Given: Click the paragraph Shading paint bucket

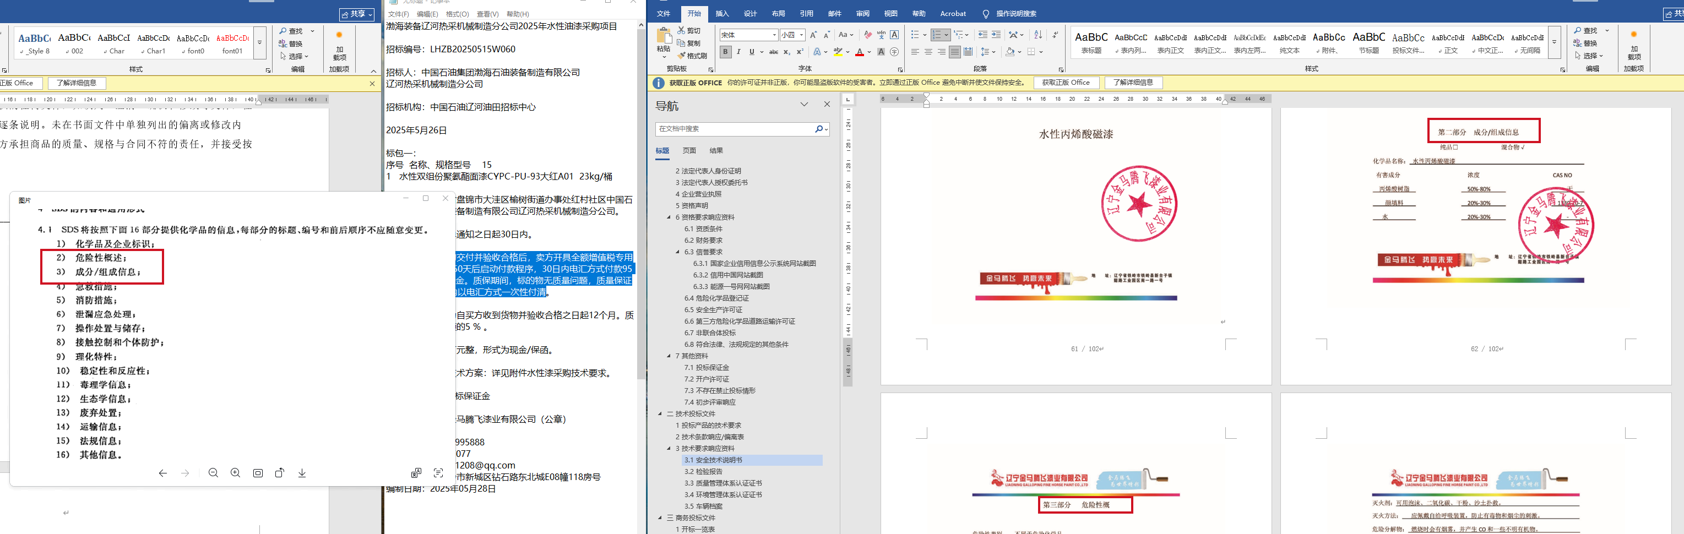Looking at the screenshot, I should tap(1010, 52).
